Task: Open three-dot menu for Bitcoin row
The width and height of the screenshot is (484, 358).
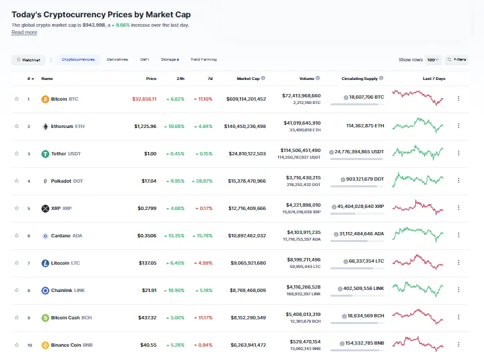Action: coord(459,99)
